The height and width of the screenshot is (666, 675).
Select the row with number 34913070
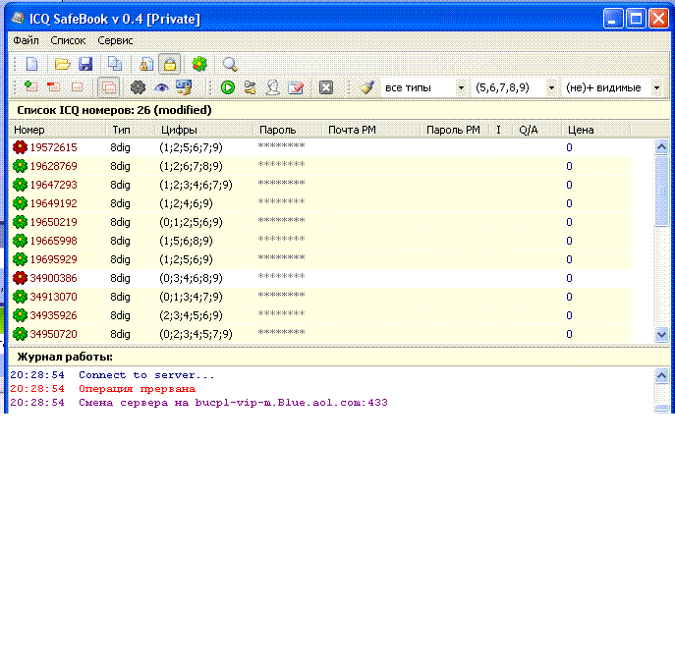point(320,297)
